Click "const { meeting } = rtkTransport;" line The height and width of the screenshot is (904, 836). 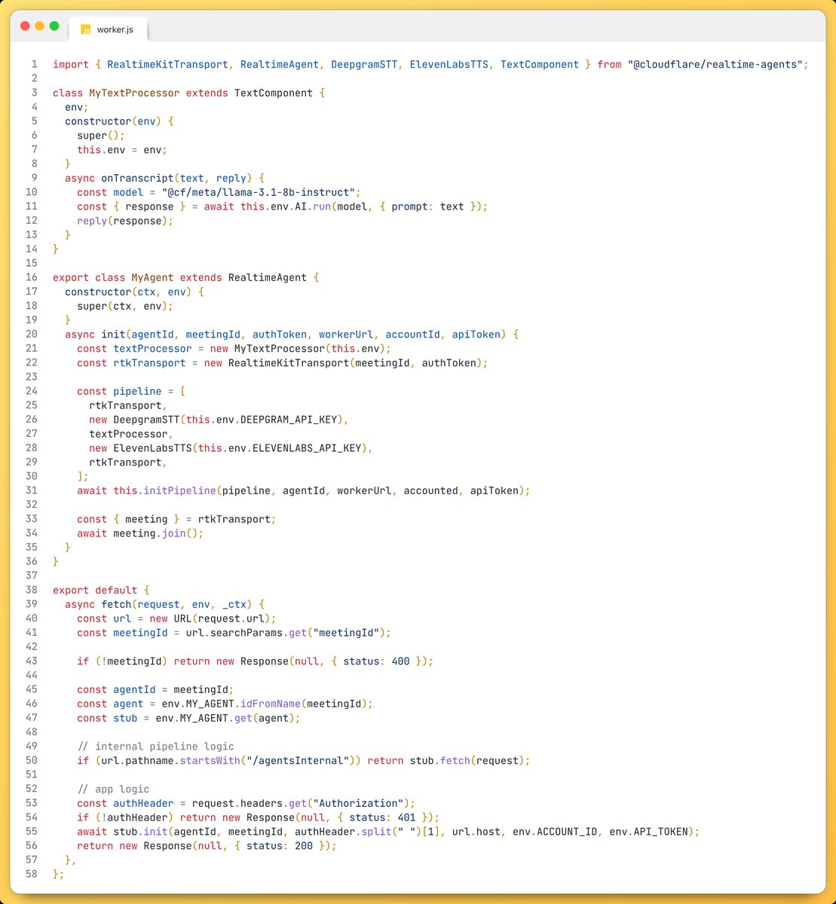coord(176,519)
